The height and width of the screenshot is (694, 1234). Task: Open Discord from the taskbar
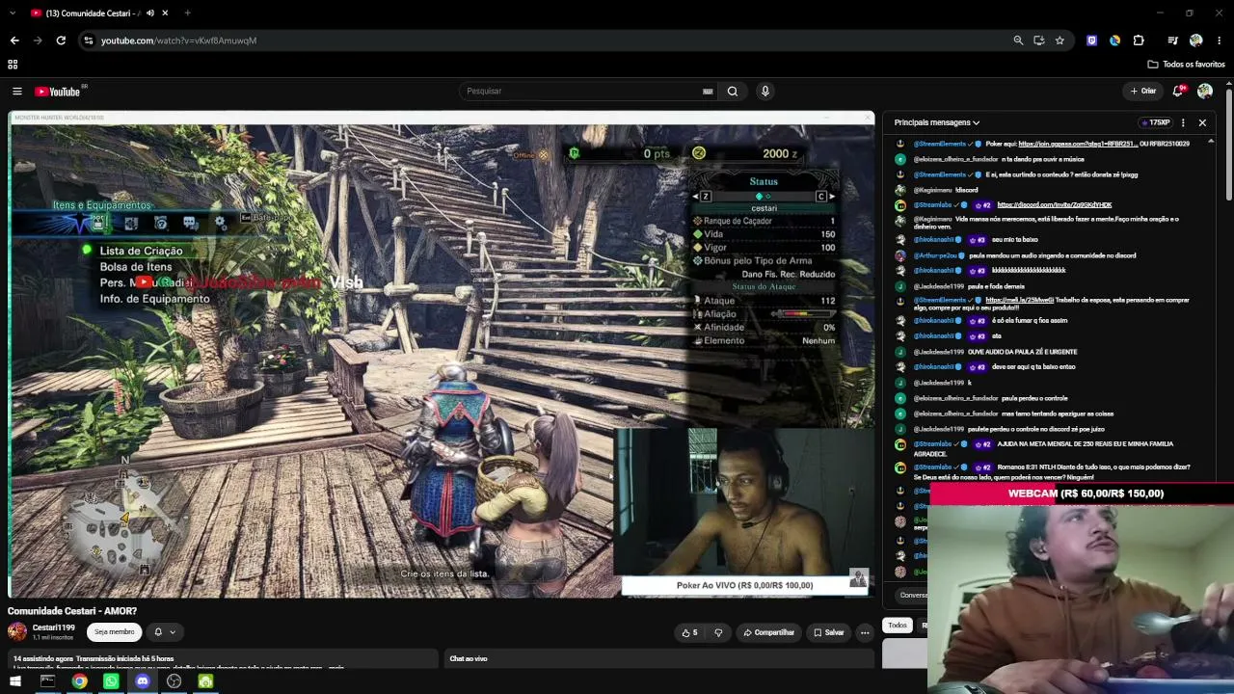tap(143, 681)
